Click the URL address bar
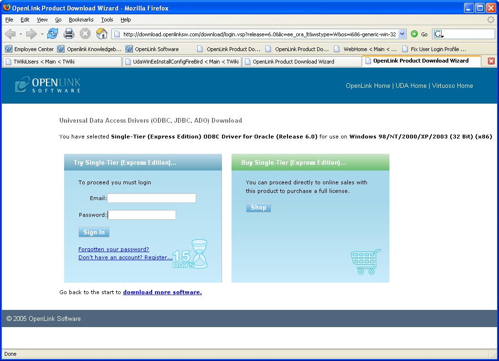Viewport: 499px width, 361px height. point(258,34)
